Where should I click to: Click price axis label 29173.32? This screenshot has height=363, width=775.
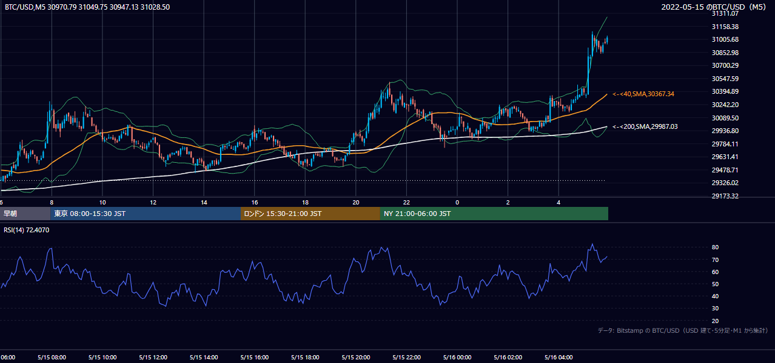(x=725, y=196)
